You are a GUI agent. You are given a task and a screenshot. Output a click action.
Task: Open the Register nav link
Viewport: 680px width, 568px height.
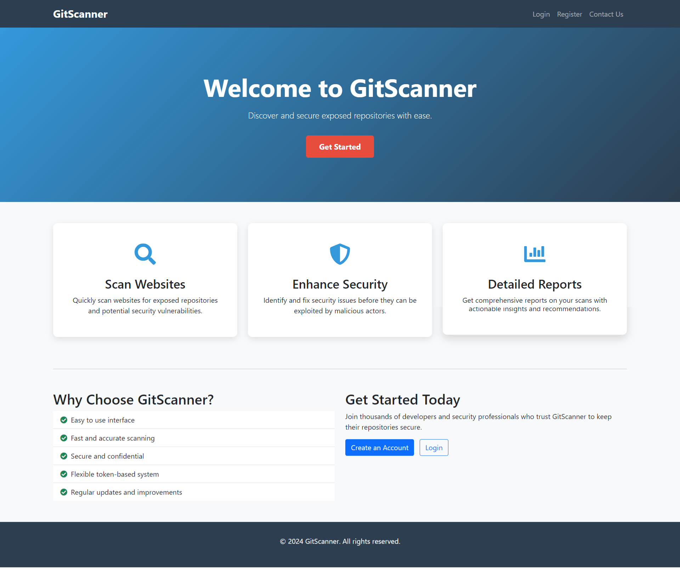[569, 14]
